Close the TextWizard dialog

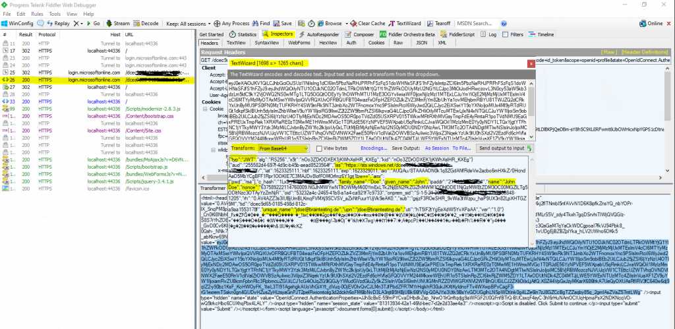click(531, 64)
